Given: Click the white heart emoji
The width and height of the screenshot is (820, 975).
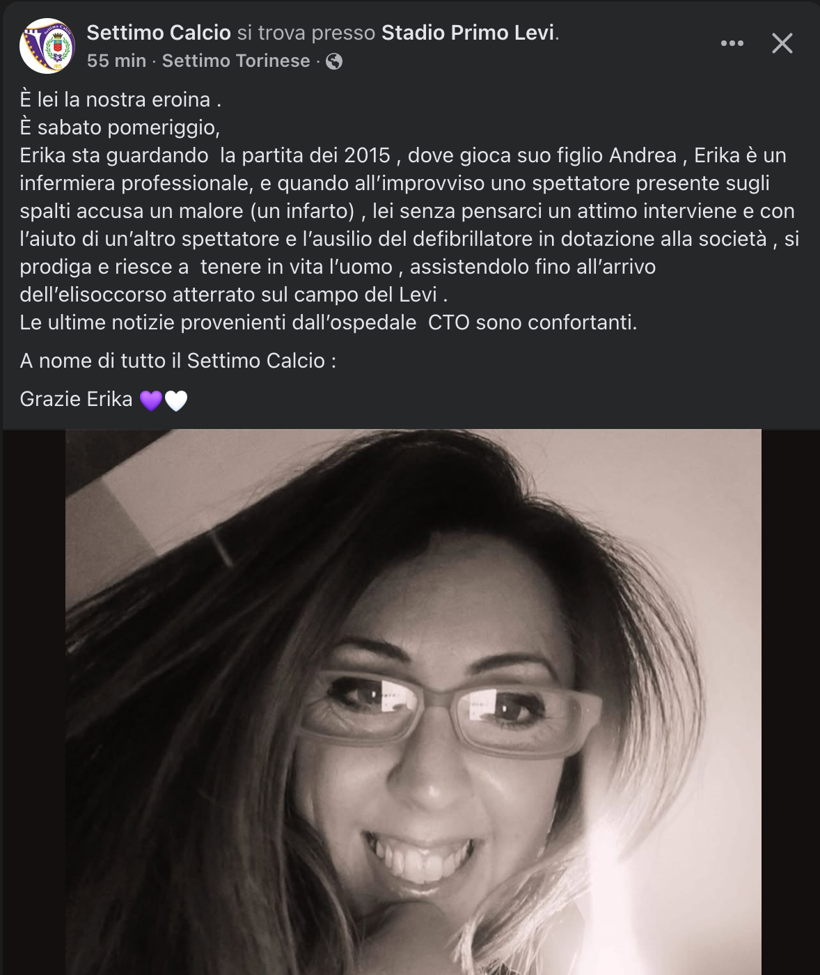Looking at the screenshot, I should [176, 400].
